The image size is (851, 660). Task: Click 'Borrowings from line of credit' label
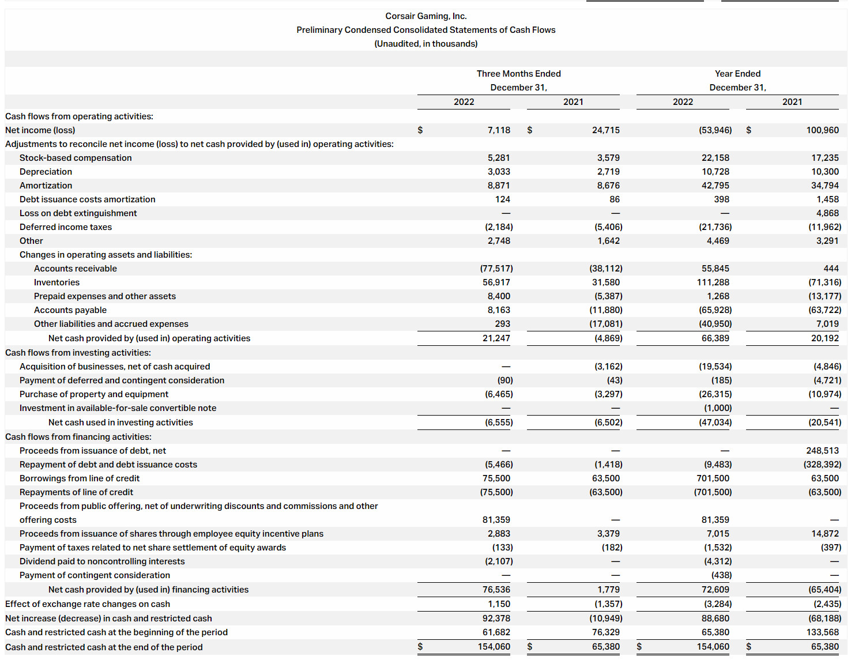tap(80, 478)
